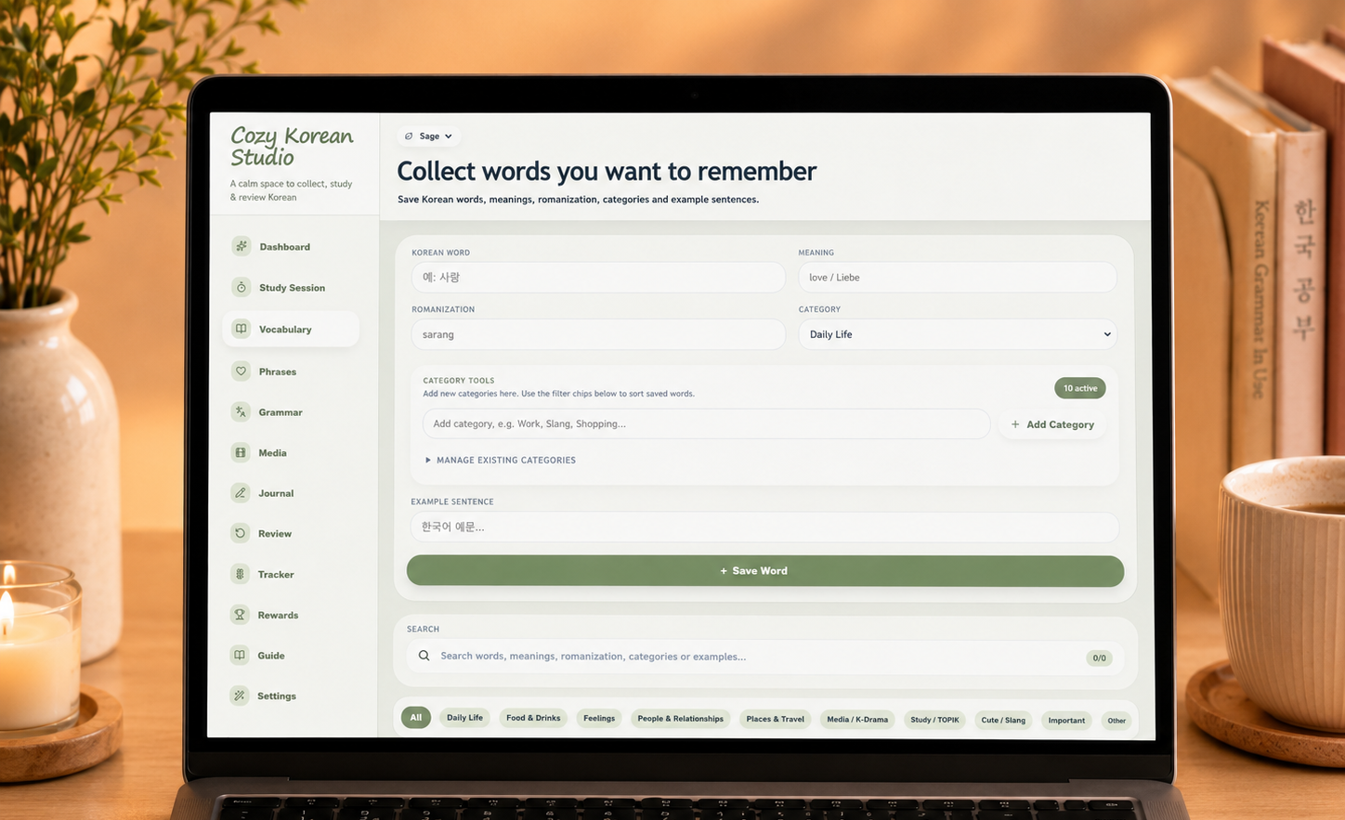Click the Save Word button

coord(765,571)
